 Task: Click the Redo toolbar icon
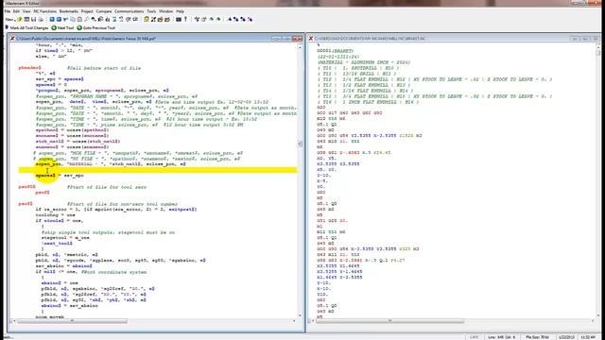[59, 19]
